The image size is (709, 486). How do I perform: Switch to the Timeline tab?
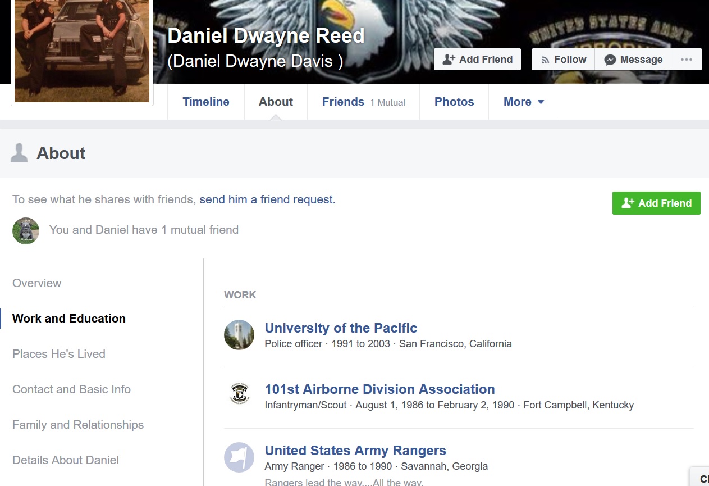(206, 102)
